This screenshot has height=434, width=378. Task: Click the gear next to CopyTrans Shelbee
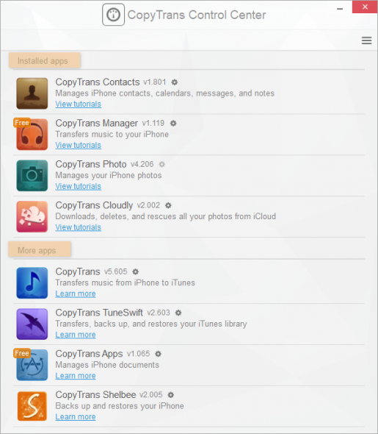click(171, 395)
